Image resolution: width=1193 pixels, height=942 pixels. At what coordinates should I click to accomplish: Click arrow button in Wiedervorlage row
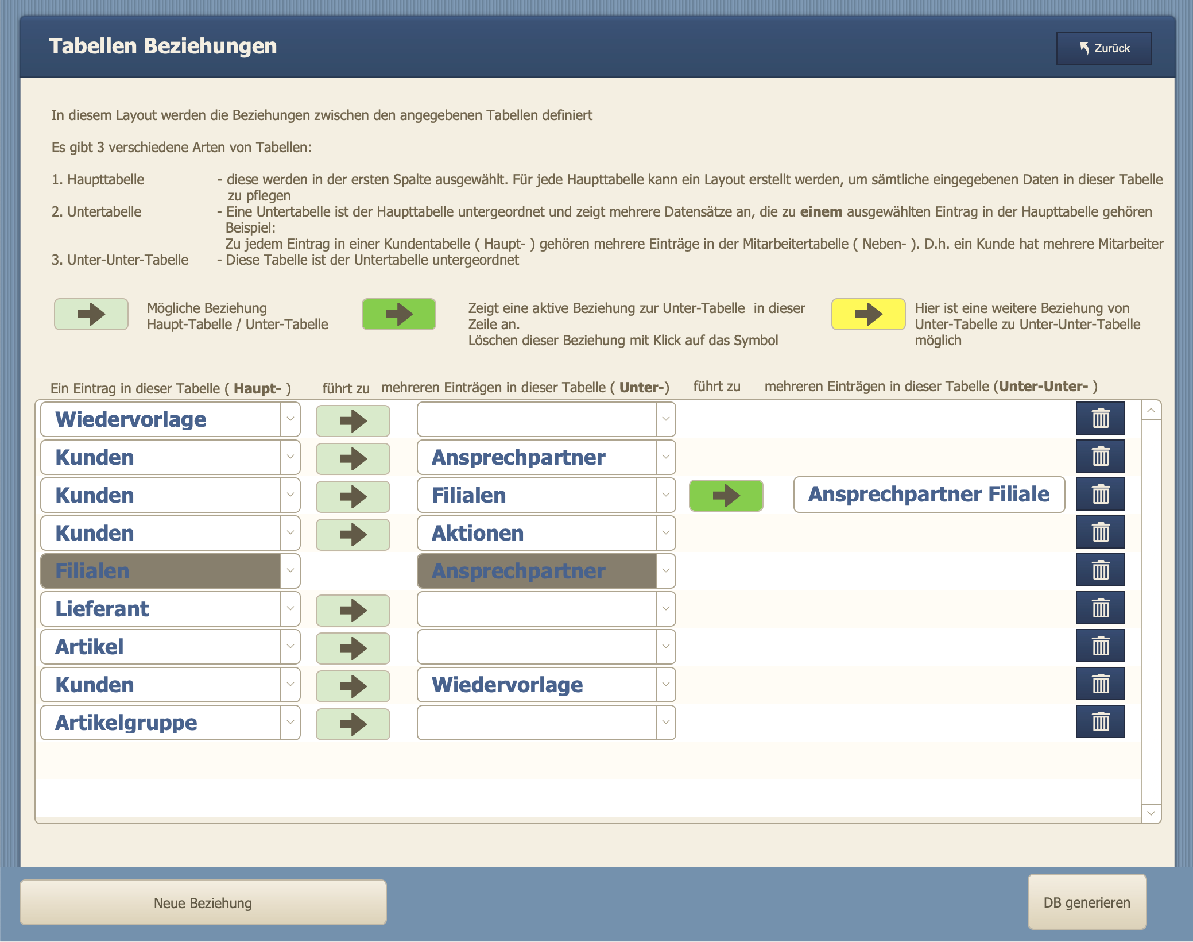coord(353,421)
